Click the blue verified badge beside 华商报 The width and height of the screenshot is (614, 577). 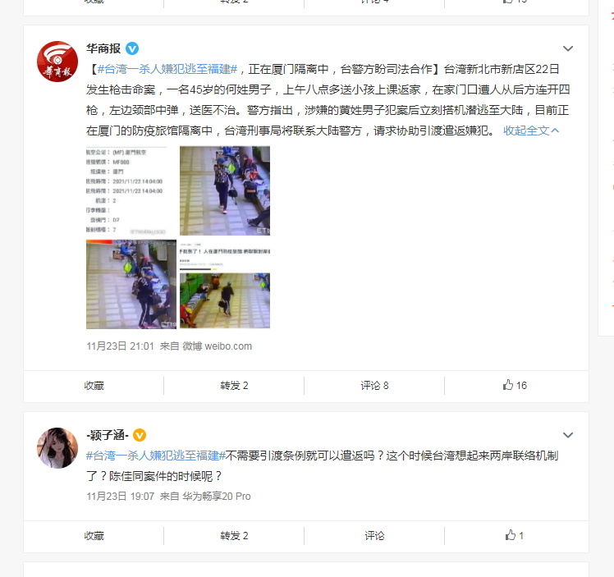[132, 48]
